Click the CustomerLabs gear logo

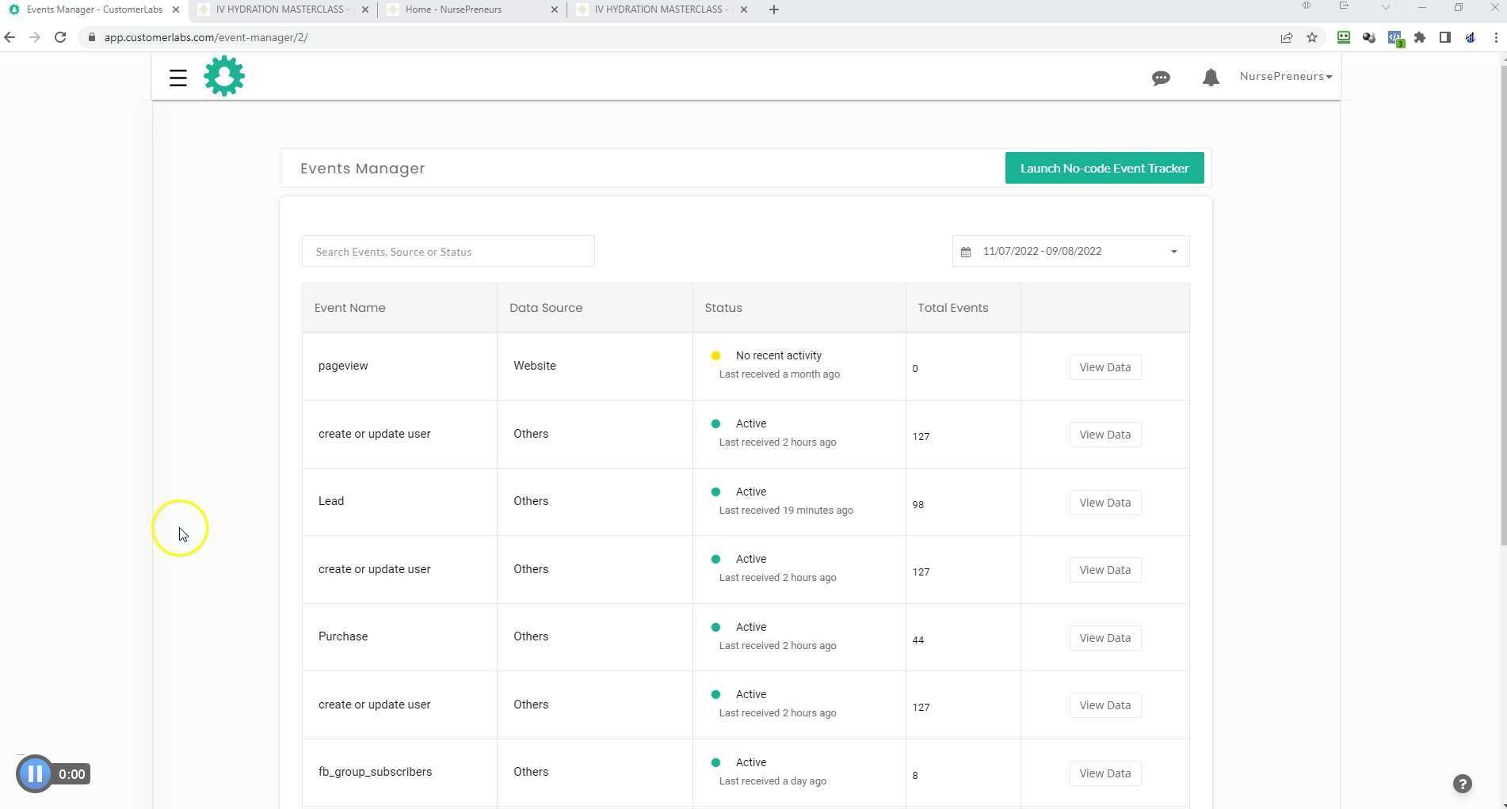[224, 76]
